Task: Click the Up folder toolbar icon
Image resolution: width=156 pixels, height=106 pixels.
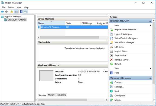Action: [x=12, y=12]
